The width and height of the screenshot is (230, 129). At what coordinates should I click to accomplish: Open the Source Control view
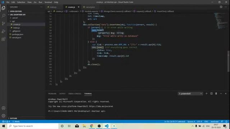[3, 23]
